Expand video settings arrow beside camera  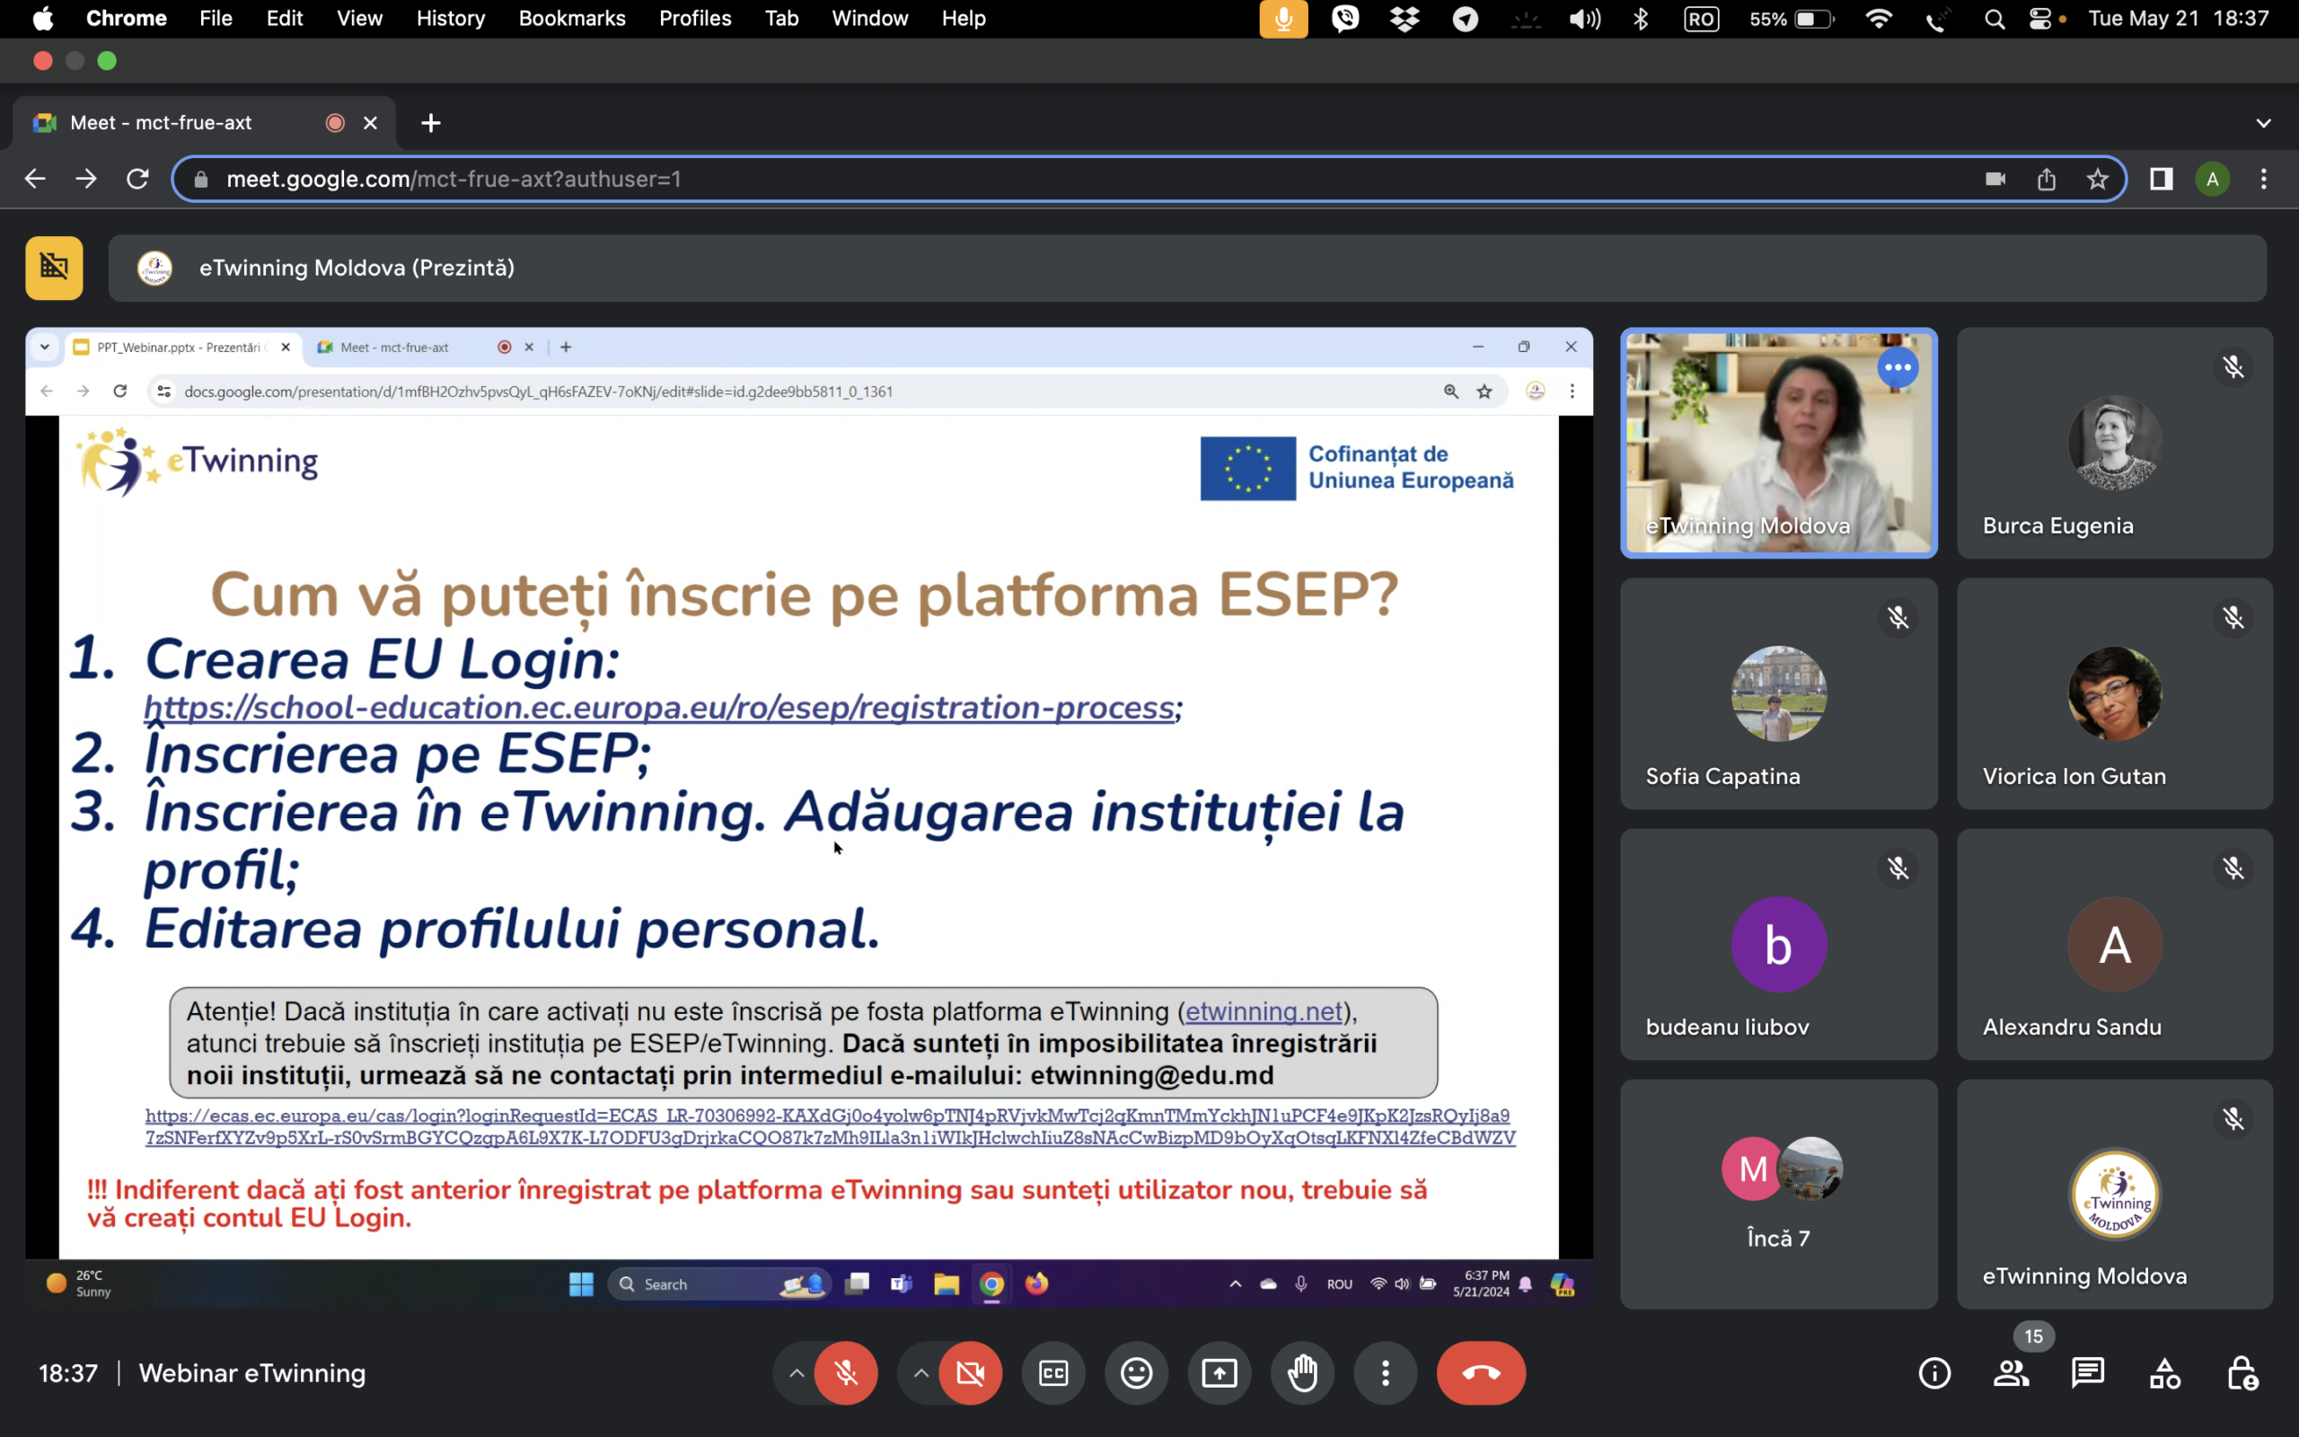(x=920, y=1372)
